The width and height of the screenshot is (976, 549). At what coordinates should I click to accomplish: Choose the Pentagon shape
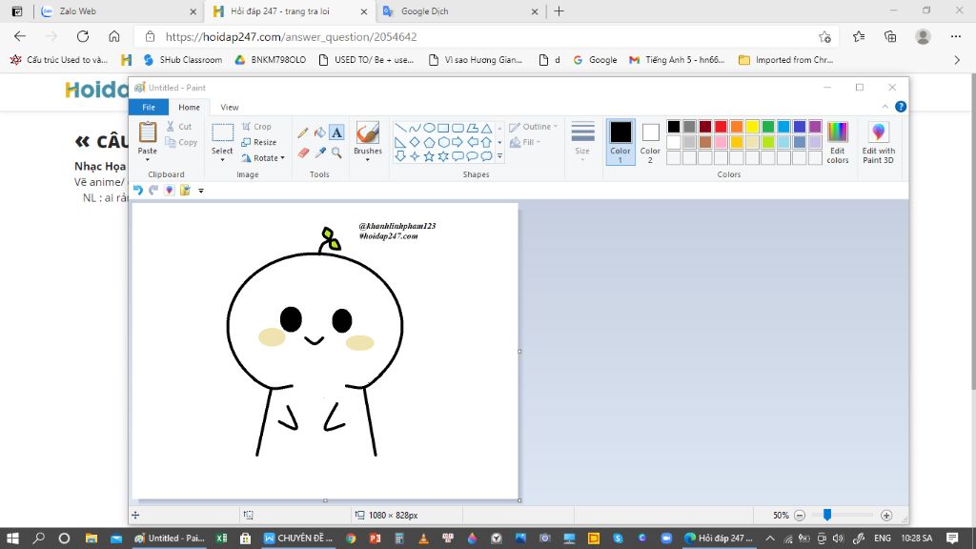429,142
